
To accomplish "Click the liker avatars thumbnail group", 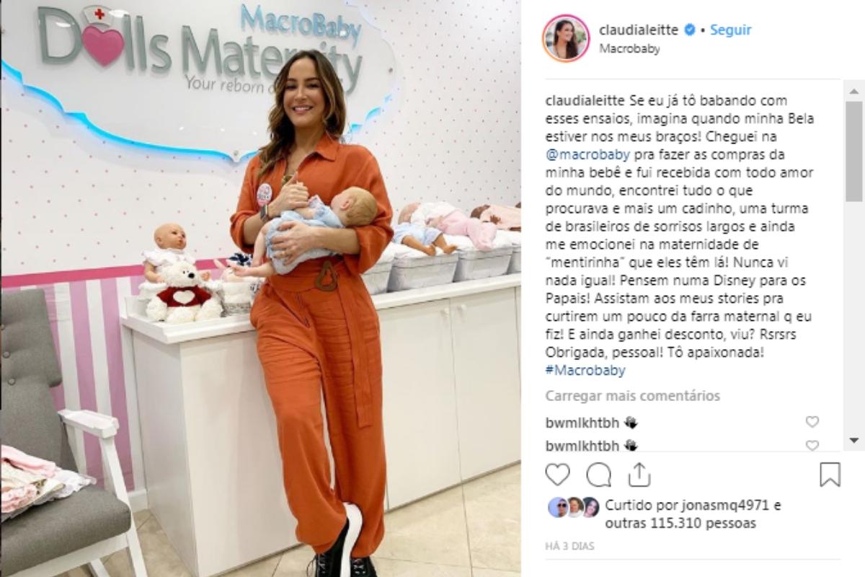I will [573, 507].
